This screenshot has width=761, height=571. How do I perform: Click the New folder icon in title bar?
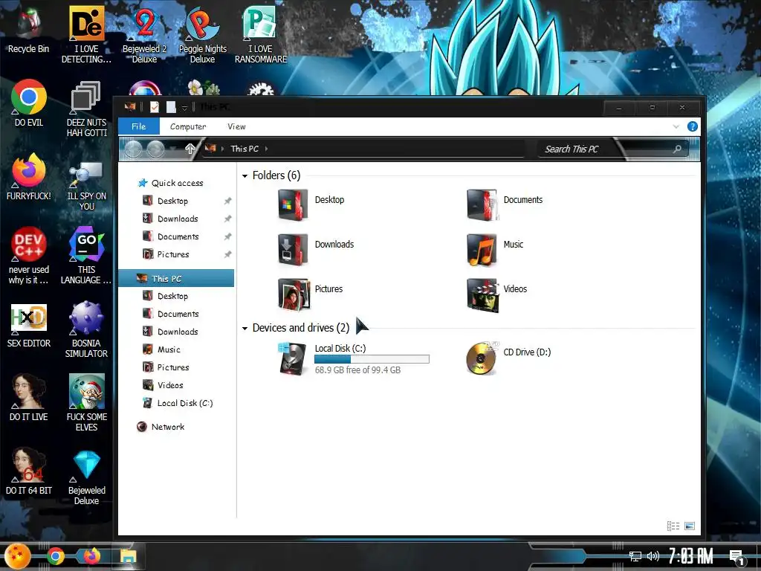(x=171, y=107)
